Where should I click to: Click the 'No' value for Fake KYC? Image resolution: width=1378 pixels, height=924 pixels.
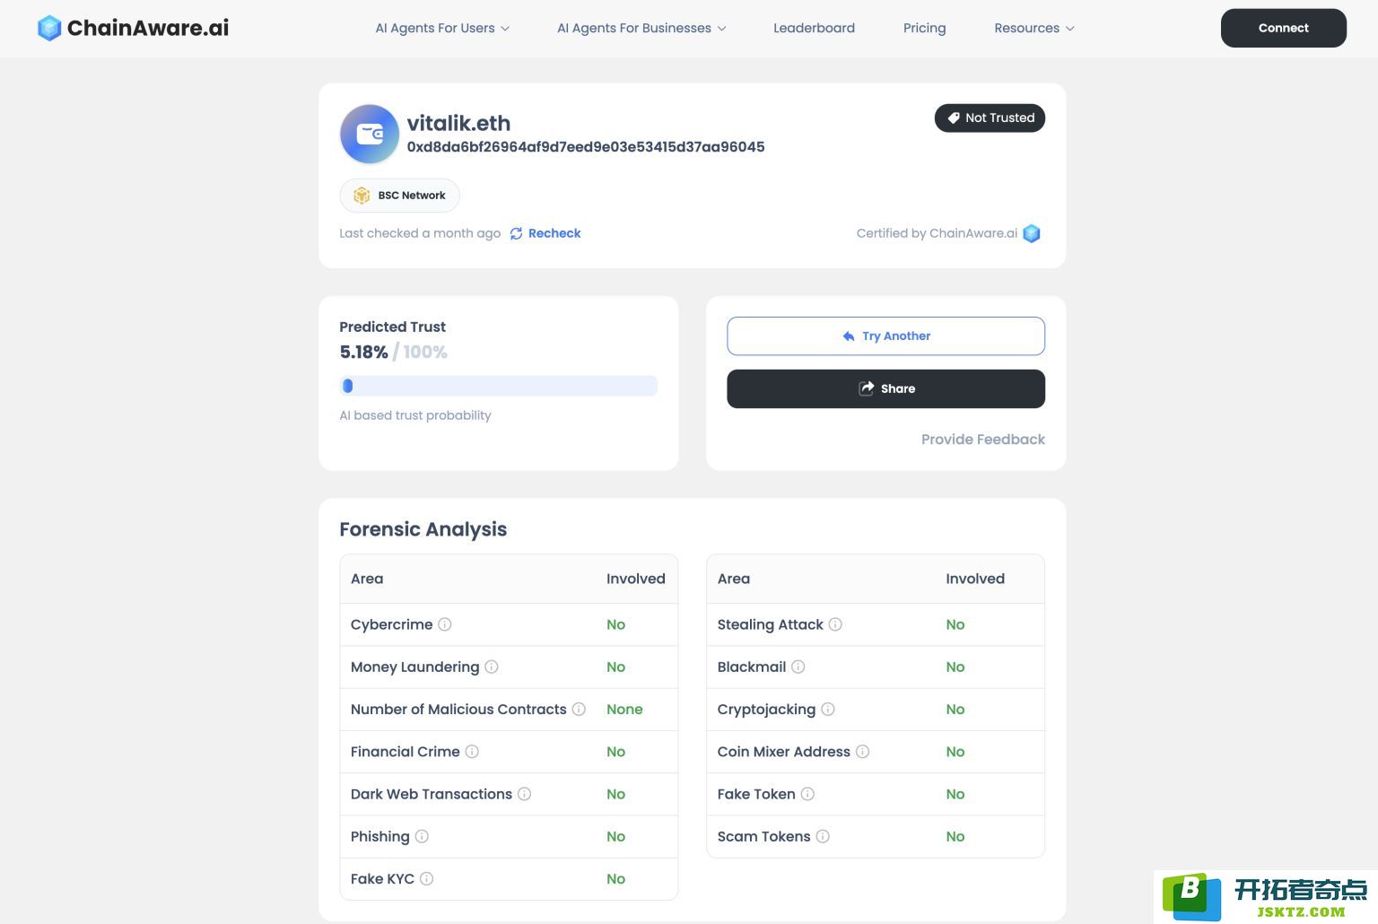pos(615,879)
